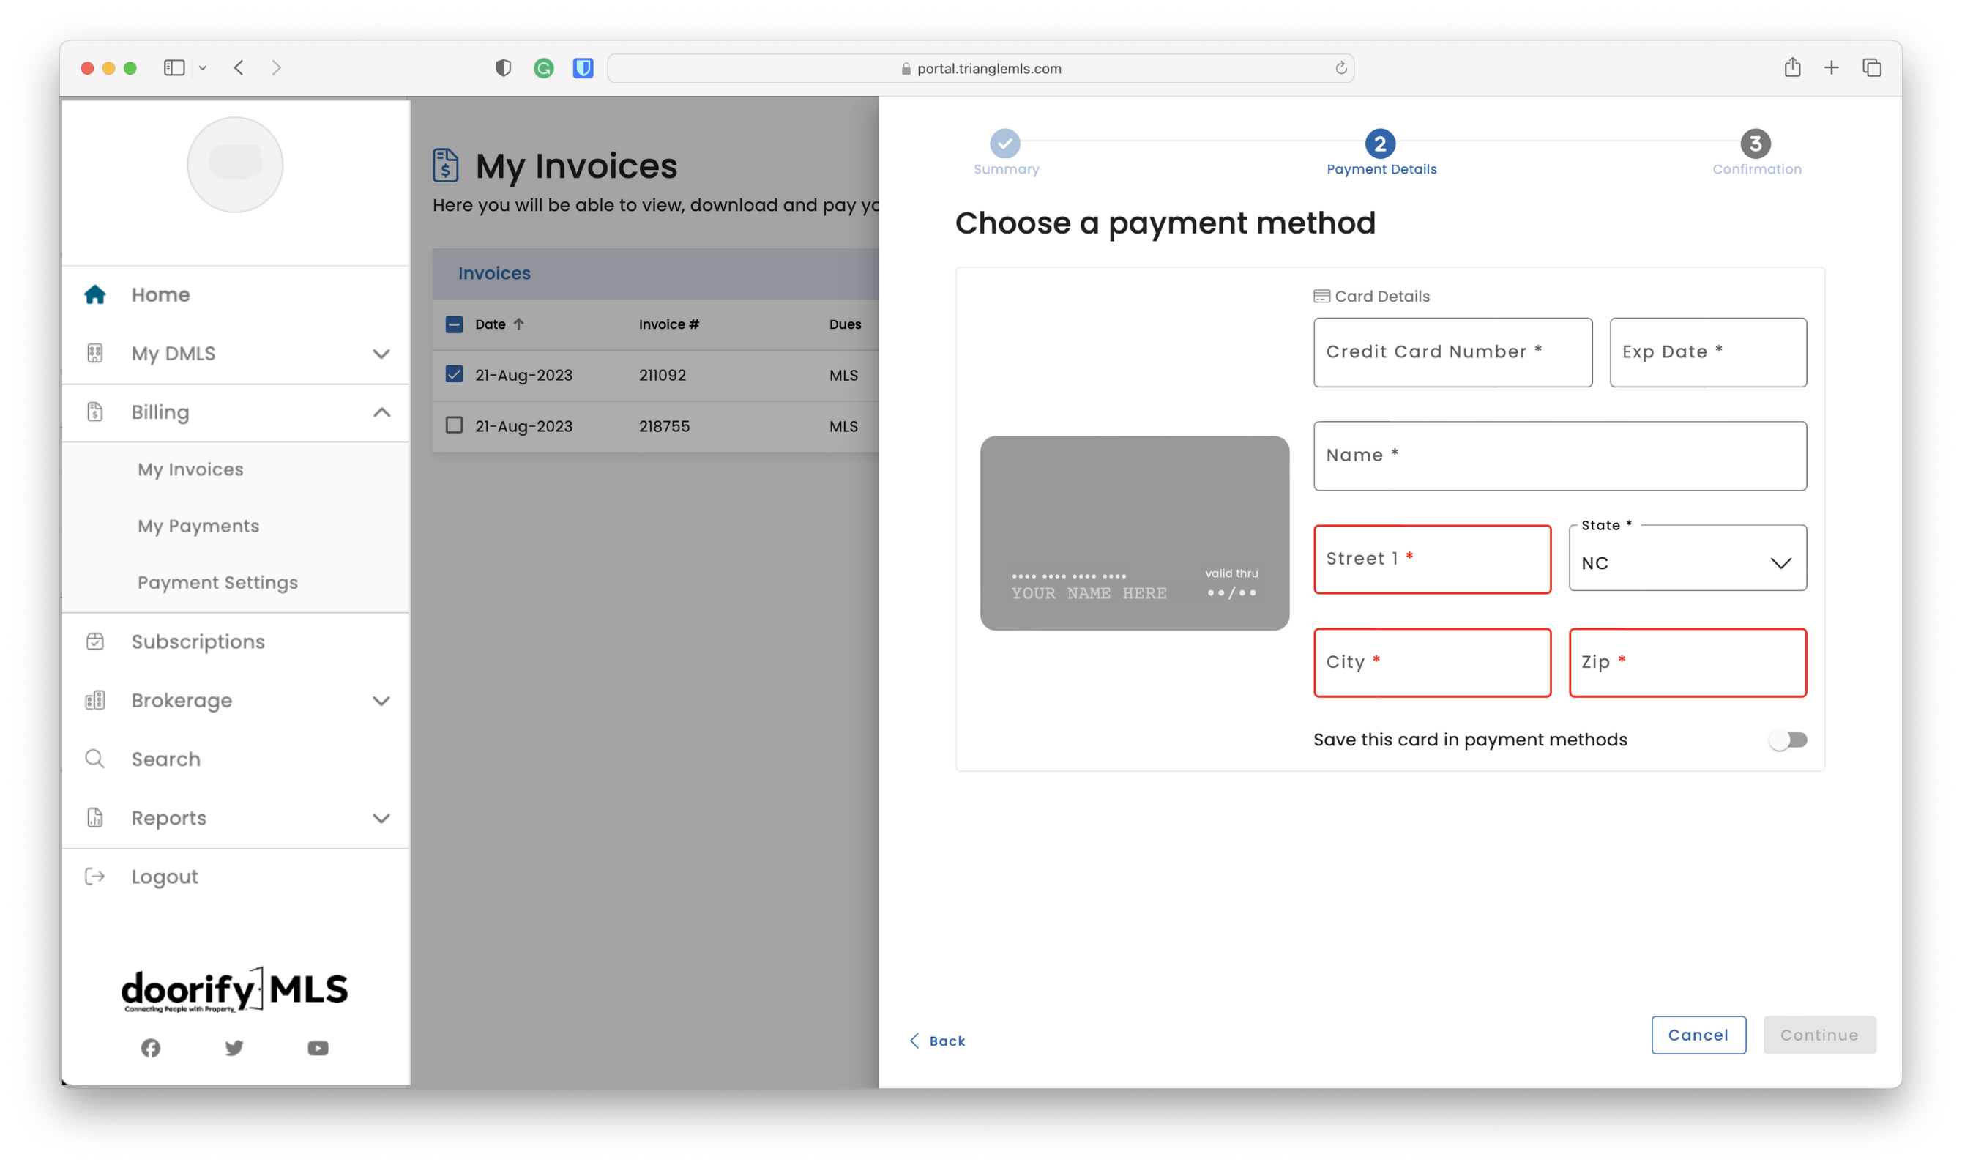Check invoice 218755 checkbox

(x=454, y=425)
